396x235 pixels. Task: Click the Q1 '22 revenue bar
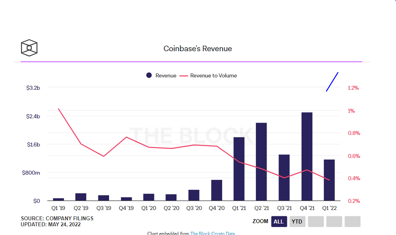pos(329,180)
